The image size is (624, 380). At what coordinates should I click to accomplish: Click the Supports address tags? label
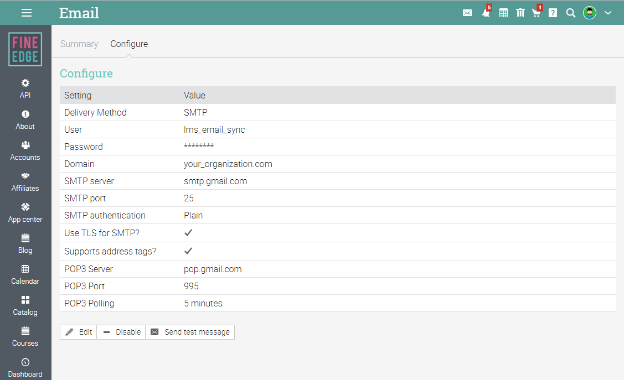pyautogui.click(x=110, y=251)
